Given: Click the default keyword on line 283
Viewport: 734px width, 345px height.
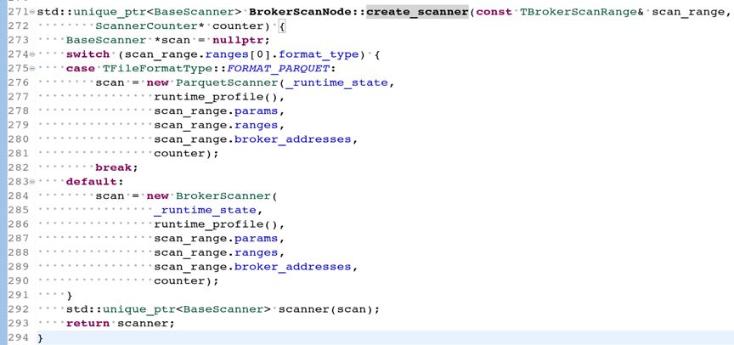Looking at the screenshot, I should (91, 182).
